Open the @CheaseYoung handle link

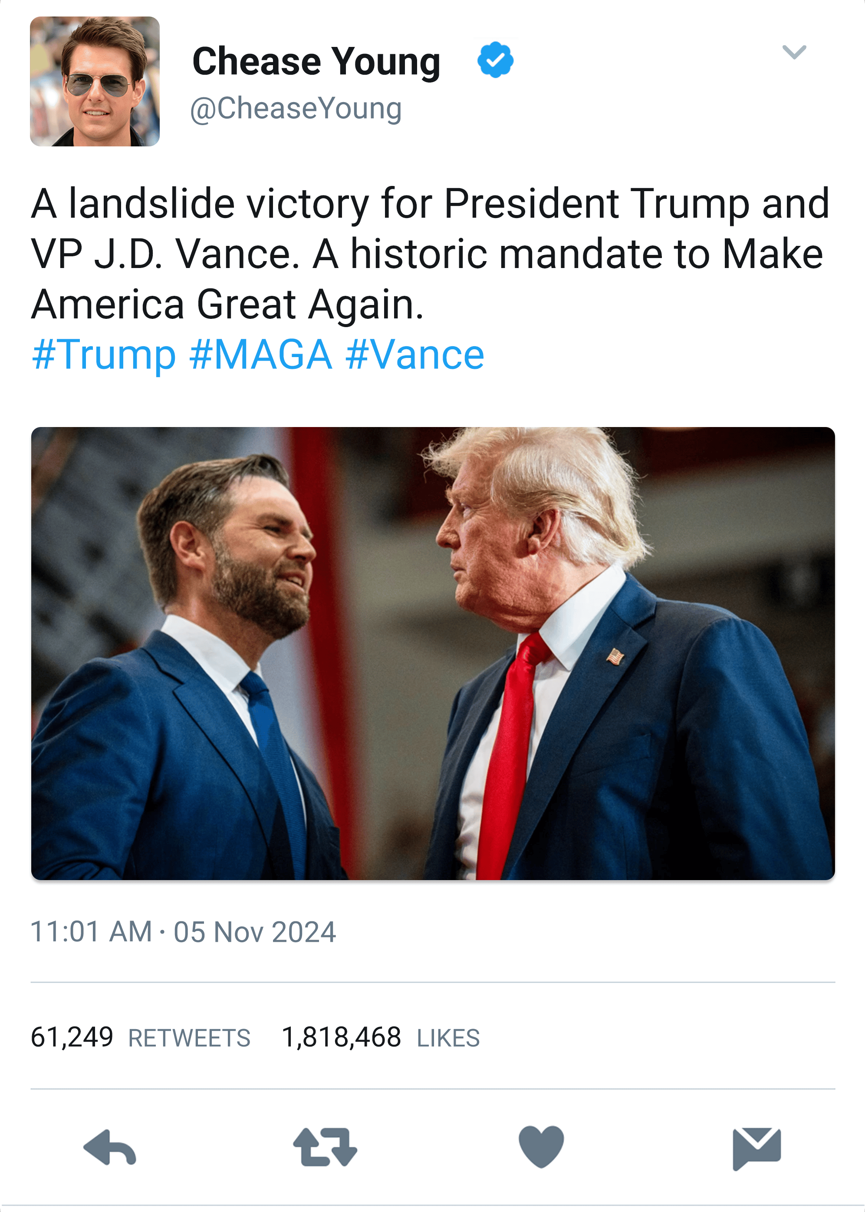tap(296, 109)
